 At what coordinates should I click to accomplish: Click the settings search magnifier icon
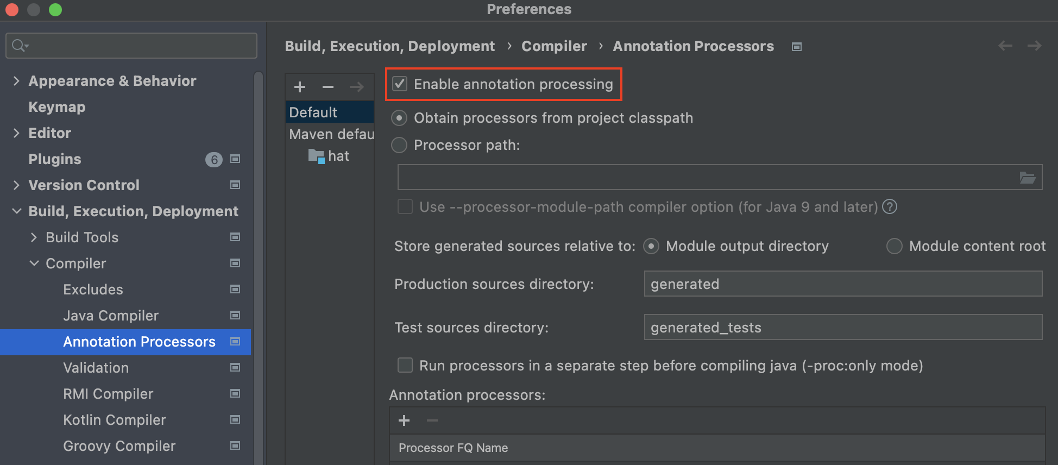pyautogui.click(x=20, y=46)
